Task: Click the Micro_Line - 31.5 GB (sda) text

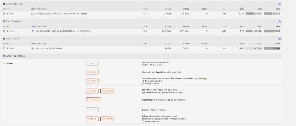Action: 49,48
